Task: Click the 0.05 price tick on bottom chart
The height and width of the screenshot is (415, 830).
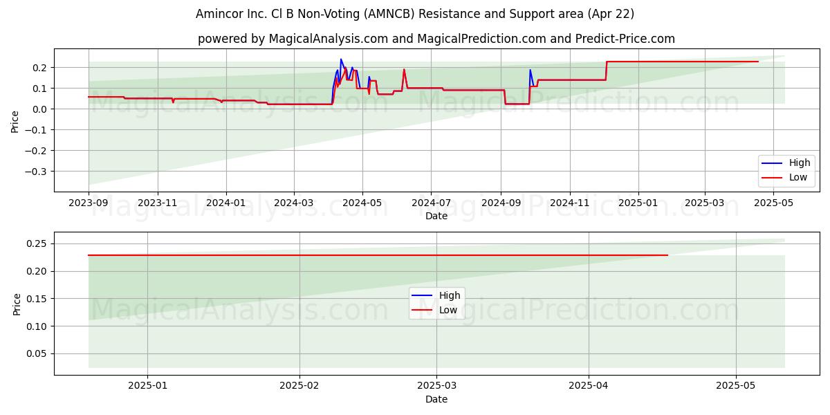Action: pyautogui.click(x=37, y=354)
